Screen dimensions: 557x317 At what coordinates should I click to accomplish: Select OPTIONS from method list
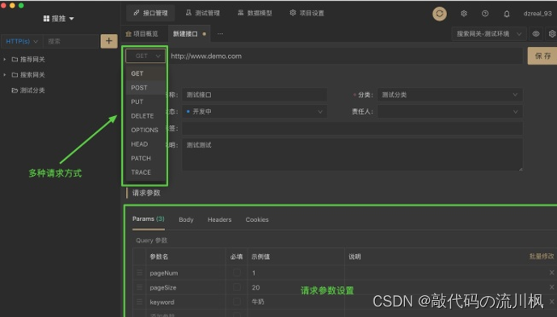[x=146, y=130]
